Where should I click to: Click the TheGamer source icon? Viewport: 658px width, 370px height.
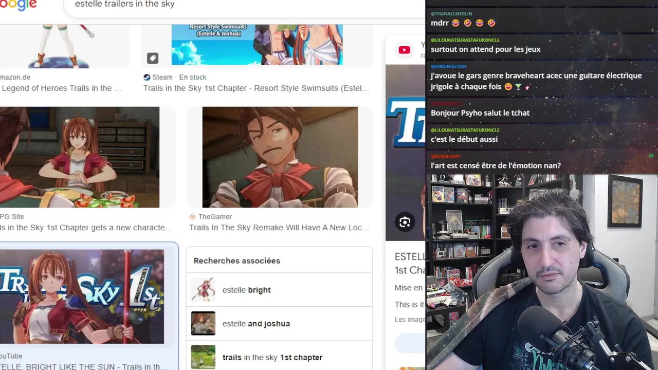click(193, 217)
